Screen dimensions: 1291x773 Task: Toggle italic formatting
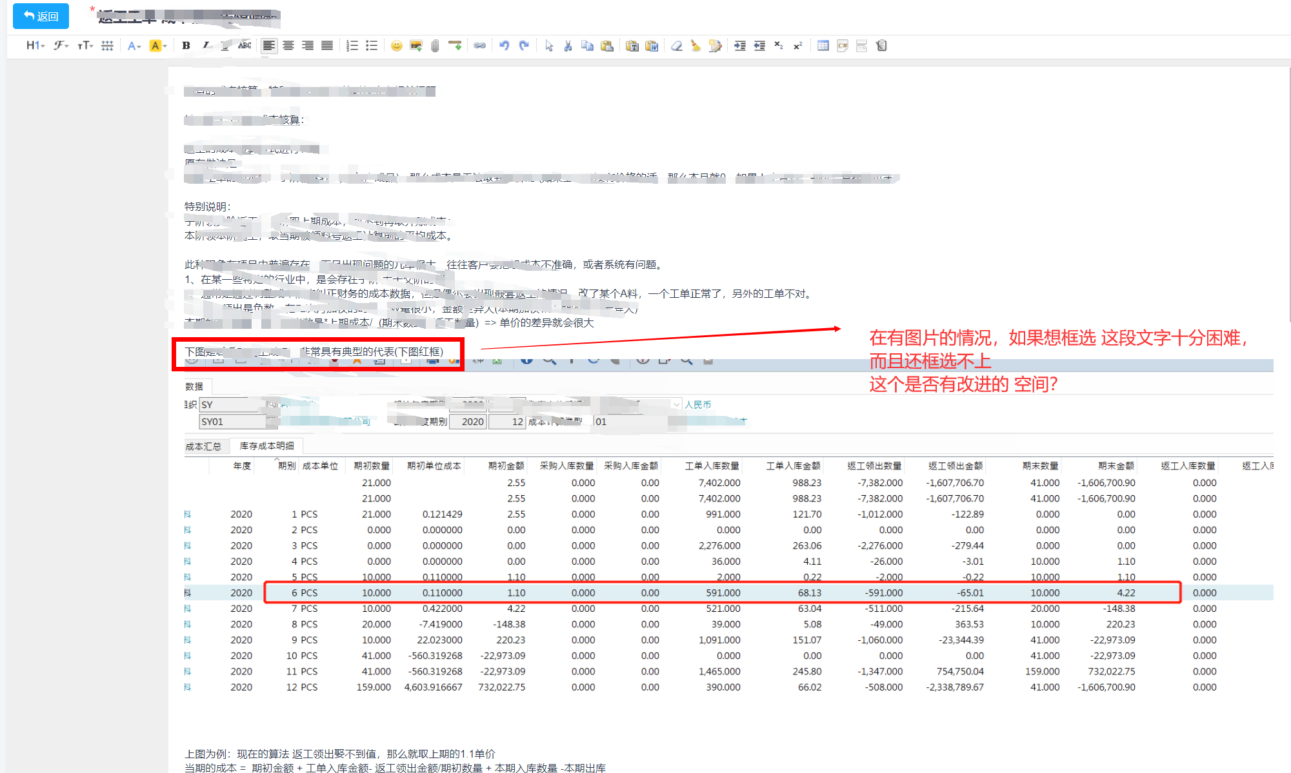pyautogui.click(x=206, y=46)
